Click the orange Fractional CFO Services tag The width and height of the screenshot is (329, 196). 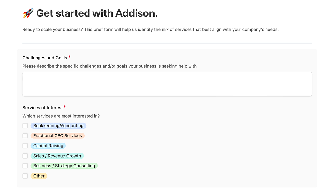pos(57,136)
